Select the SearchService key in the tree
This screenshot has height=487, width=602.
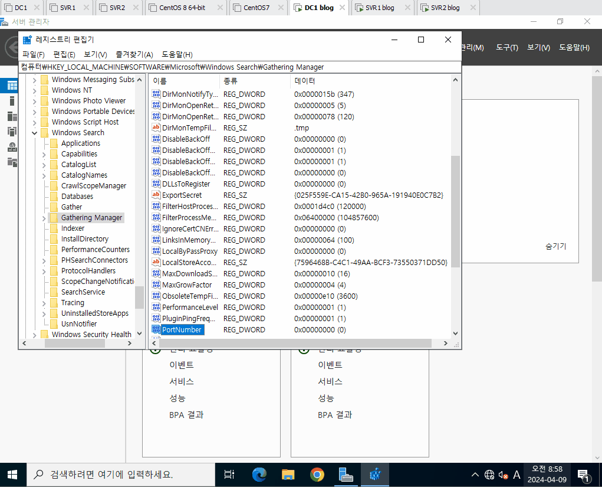click(x=83, y=292)
